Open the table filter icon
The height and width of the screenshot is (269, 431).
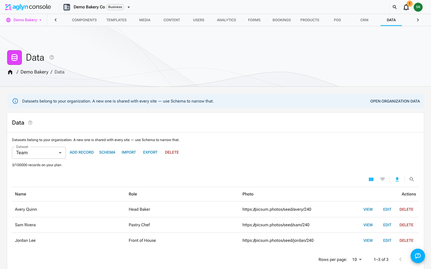click(383, 179)
